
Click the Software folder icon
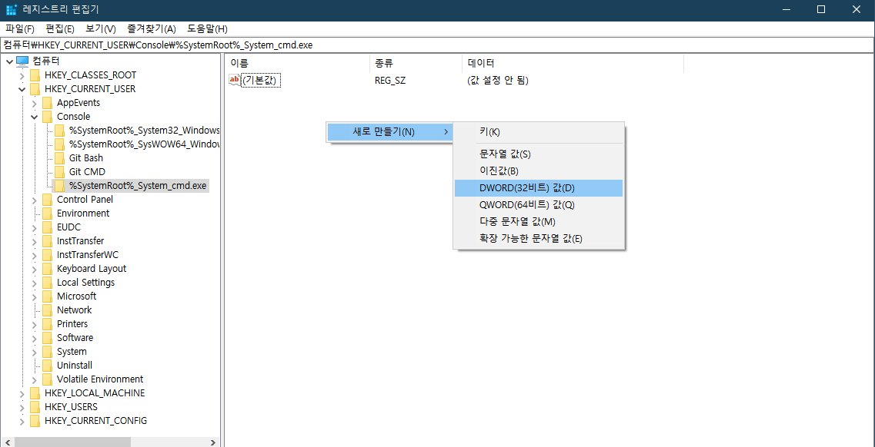tap(48, 337)
